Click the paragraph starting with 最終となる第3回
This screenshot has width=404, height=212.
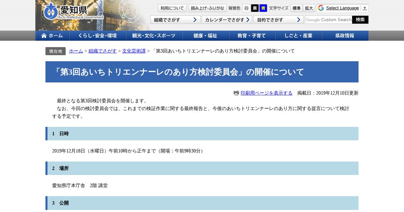[x=102, y=101]
